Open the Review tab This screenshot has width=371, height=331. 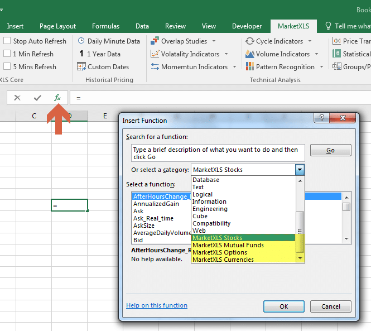(x=175, y=26)
